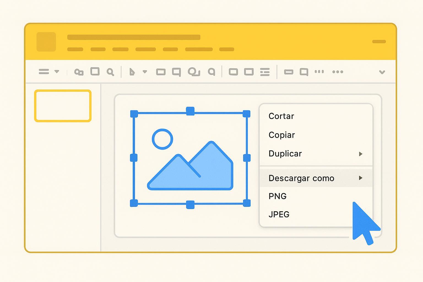Download the image as PNG

pos(278,196)
